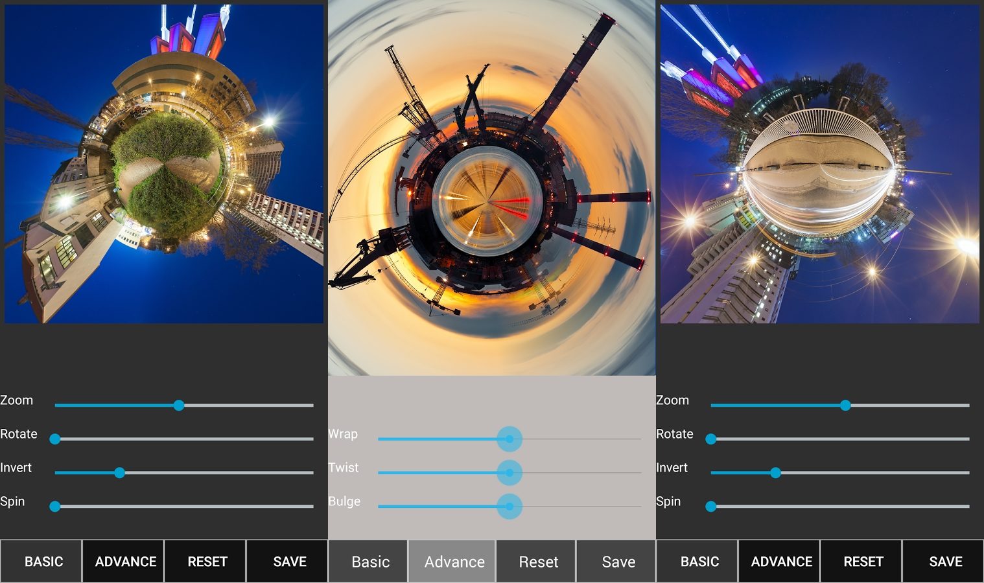984x583 pixels.
Task: Click the Spin label in right panel
Action: (x=668, y=501)
